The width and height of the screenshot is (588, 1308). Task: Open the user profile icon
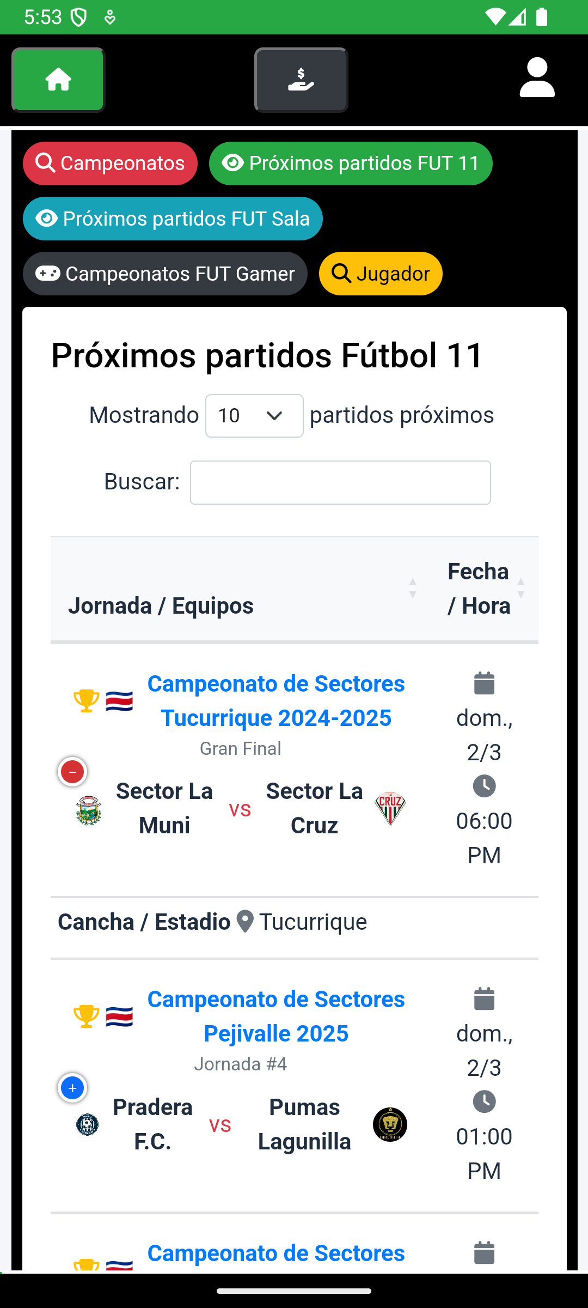[537, 78]
